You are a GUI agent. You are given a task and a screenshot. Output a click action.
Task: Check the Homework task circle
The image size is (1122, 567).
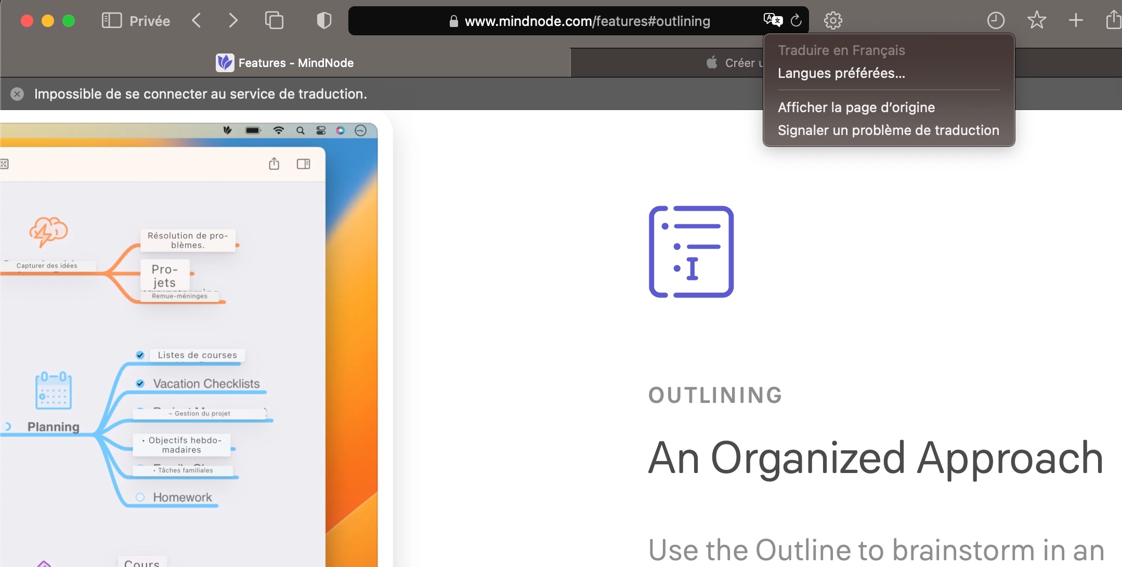click(140, 497)
